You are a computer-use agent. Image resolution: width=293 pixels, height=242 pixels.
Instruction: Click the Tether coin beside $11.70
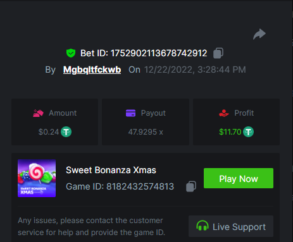click(248, 132)
